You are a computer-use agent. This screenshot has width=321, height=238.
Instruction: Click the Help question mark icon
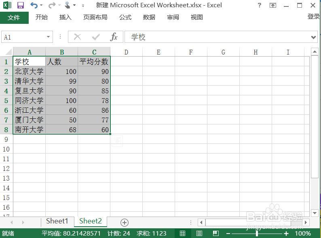pos(260,5)
